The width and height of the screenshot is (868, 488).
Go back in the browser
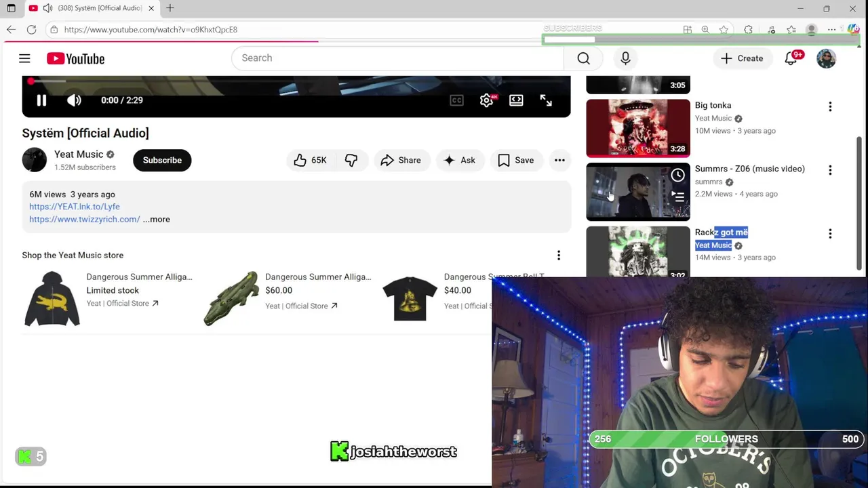click(x=11, y=30)
